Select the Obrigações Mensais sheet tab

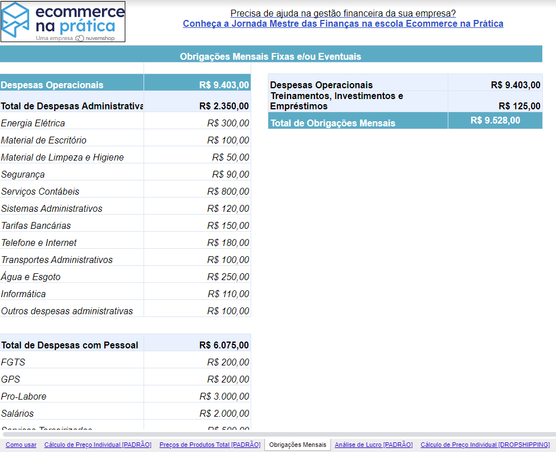(x=297, y=445)
